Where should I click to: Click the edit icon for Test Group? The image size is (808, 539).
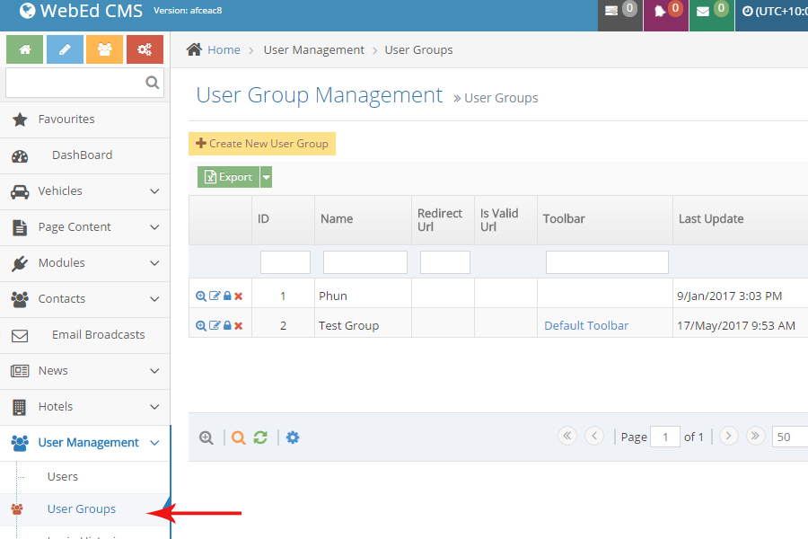[x=215, y=325]
